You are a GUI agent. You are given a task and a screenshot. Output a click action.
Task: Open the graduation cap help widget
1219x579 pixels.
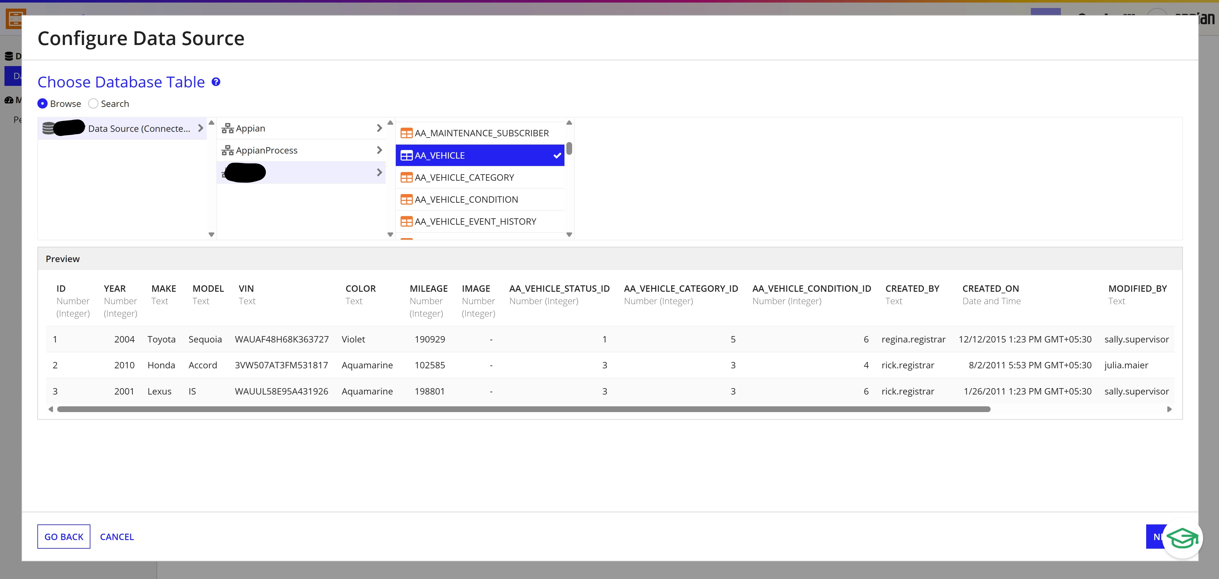pos(1182,538)
